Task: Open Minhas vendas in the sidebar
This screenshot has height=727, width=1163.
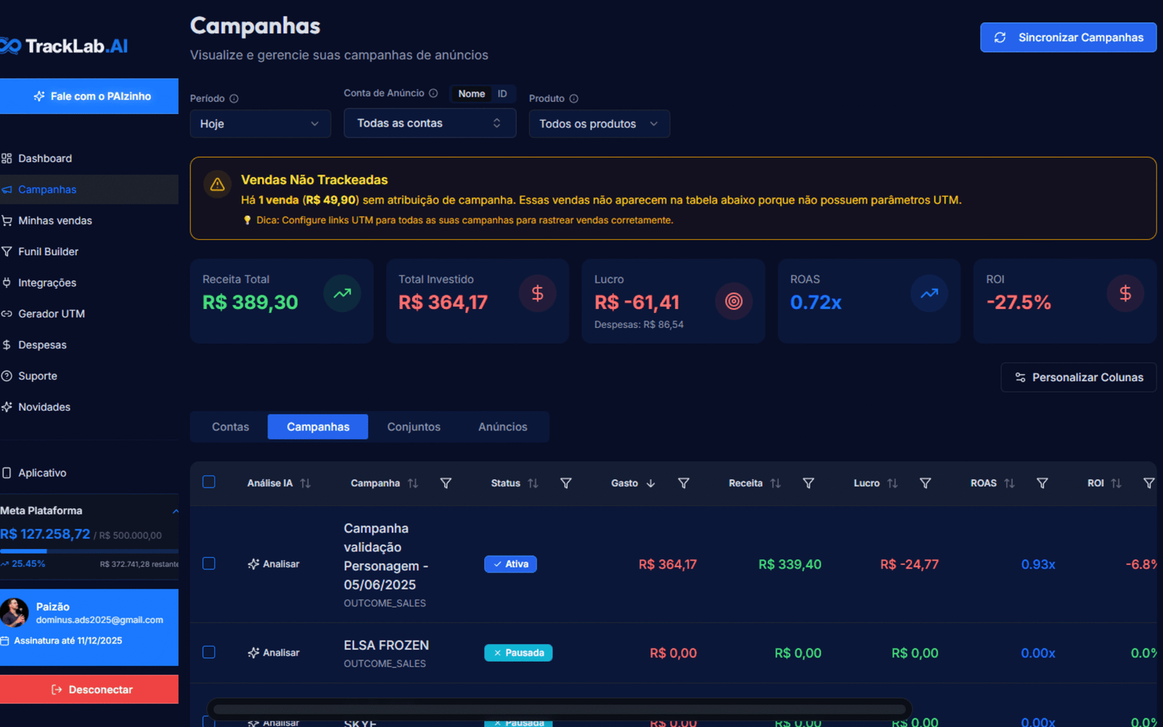Action: 55,220
